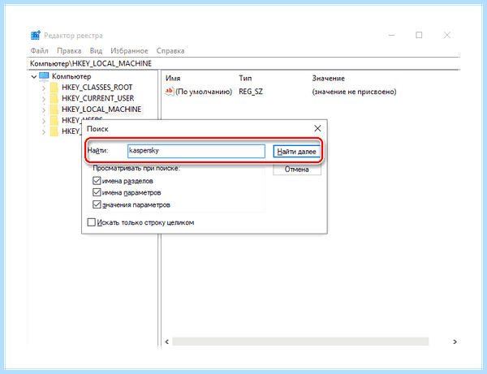This screenshot has width=487, height=374.
Task: Click the Отмена button
Action: (296, 170)
